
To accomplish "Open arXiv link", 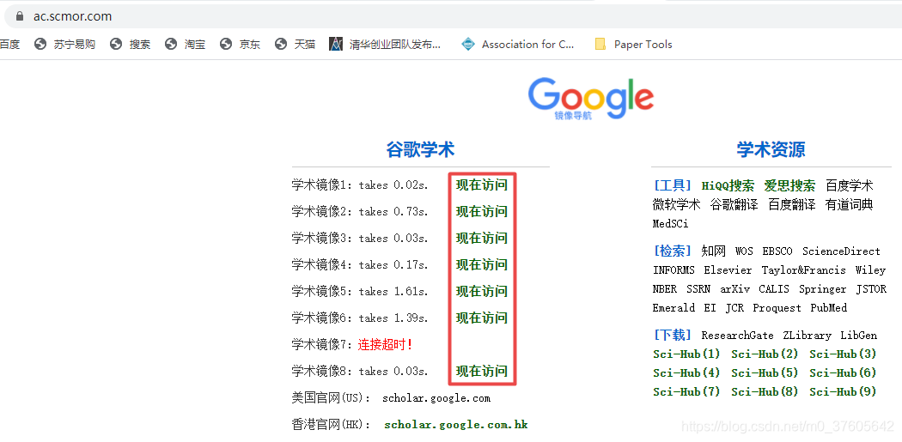I will [x=734, y=289].
